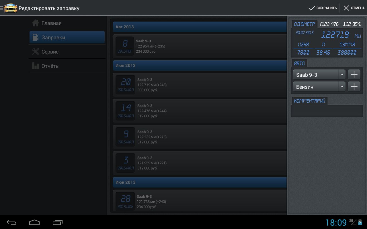Tap the odometer range (122 476 - 122 954)
This screenshot has width=367, height=229.
pyautogui.click(x=341, y=24)
